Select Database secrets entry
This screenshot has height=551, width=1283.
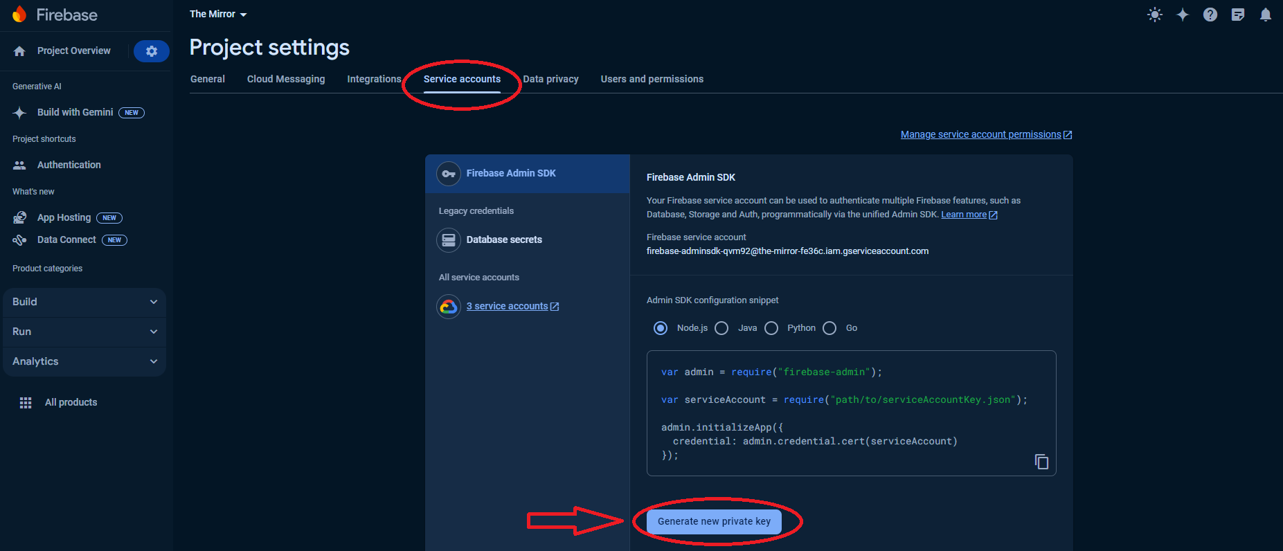528,240
